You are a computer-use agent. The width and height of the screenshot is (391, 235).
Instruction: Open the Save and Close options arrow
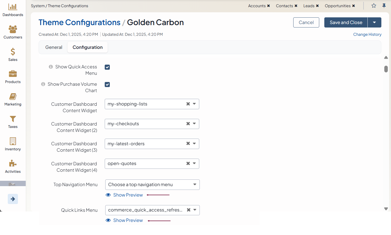point(374,22)
